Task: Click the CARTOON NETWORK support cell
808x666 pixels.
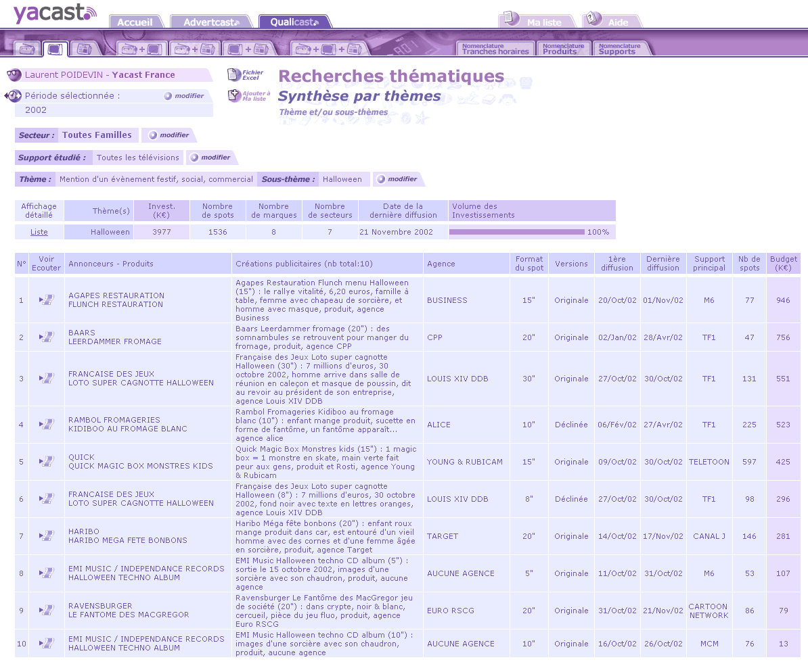Action: click(x=709, y=611)
